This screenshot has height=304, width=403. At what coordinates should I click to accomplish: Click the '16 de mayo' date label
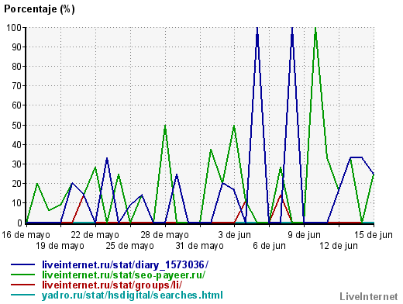(26, 235)
